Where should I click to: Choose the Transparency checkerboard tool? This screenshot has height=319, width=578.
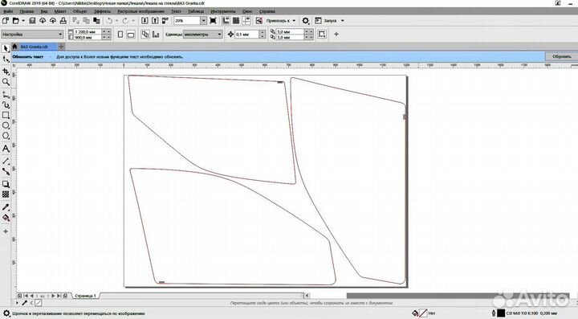tap(6, 194)
